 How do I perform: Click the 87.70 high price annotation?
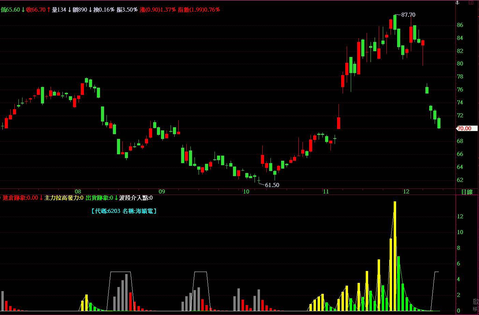click(x=408, y=15)
